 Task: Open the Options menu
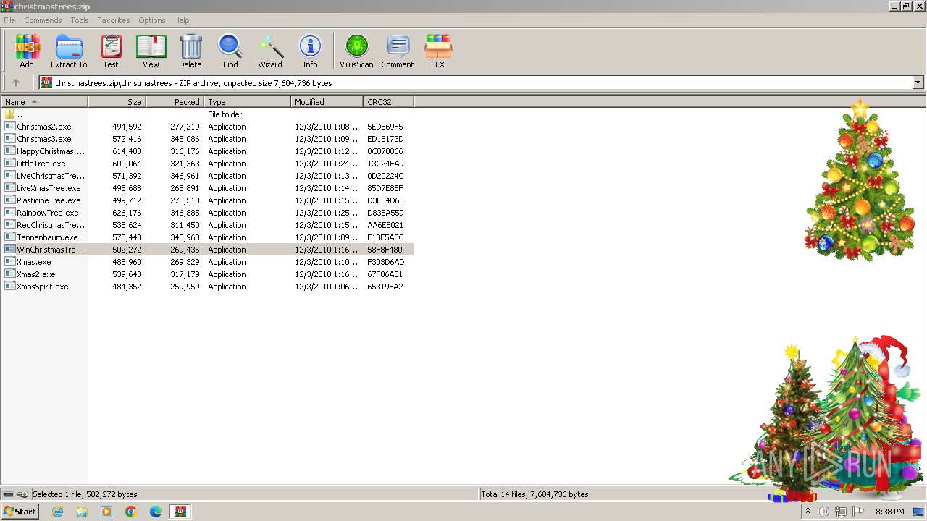click(x=152, y=20)
